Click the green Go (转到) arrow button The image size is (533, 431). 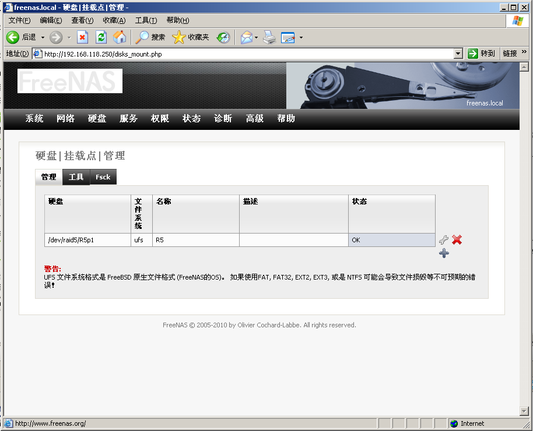[x=473, y=54]
